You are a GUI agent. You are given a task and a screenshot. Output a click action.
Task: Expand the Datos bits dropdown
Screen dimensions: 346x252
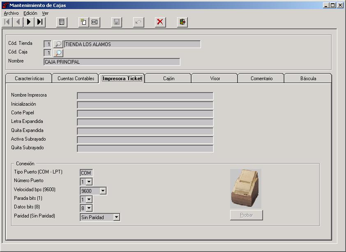89,208
